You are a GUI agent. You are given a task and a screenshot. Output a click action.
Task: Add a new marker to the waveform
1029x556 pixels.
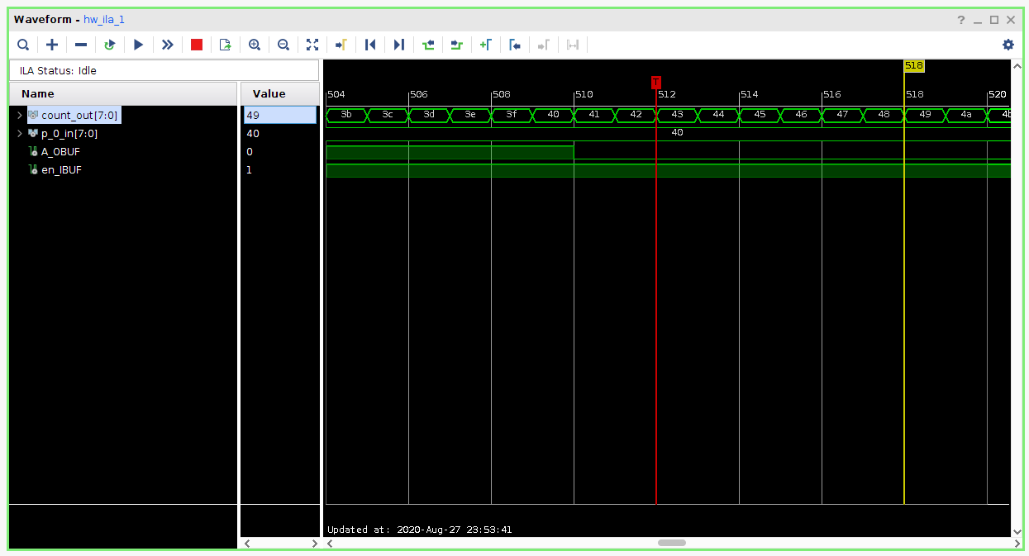click(x=486, y=45)
